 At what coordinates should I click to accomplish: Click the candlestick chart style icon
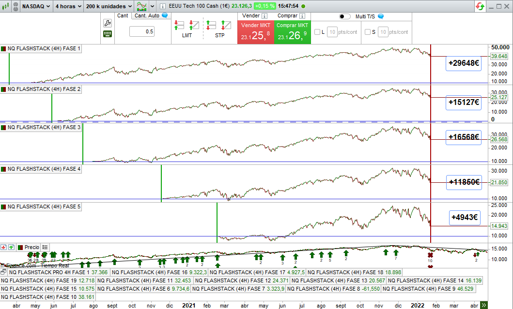(4, 6)
